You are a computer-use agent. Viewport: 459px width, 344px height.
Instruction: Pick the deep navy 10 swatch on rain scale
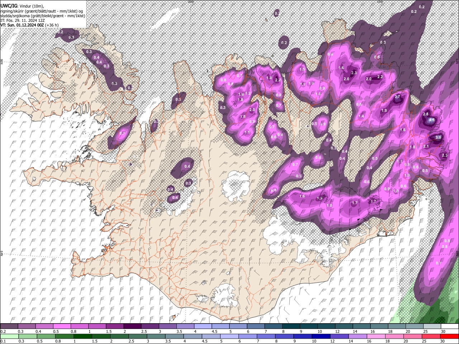coord(321,336)
